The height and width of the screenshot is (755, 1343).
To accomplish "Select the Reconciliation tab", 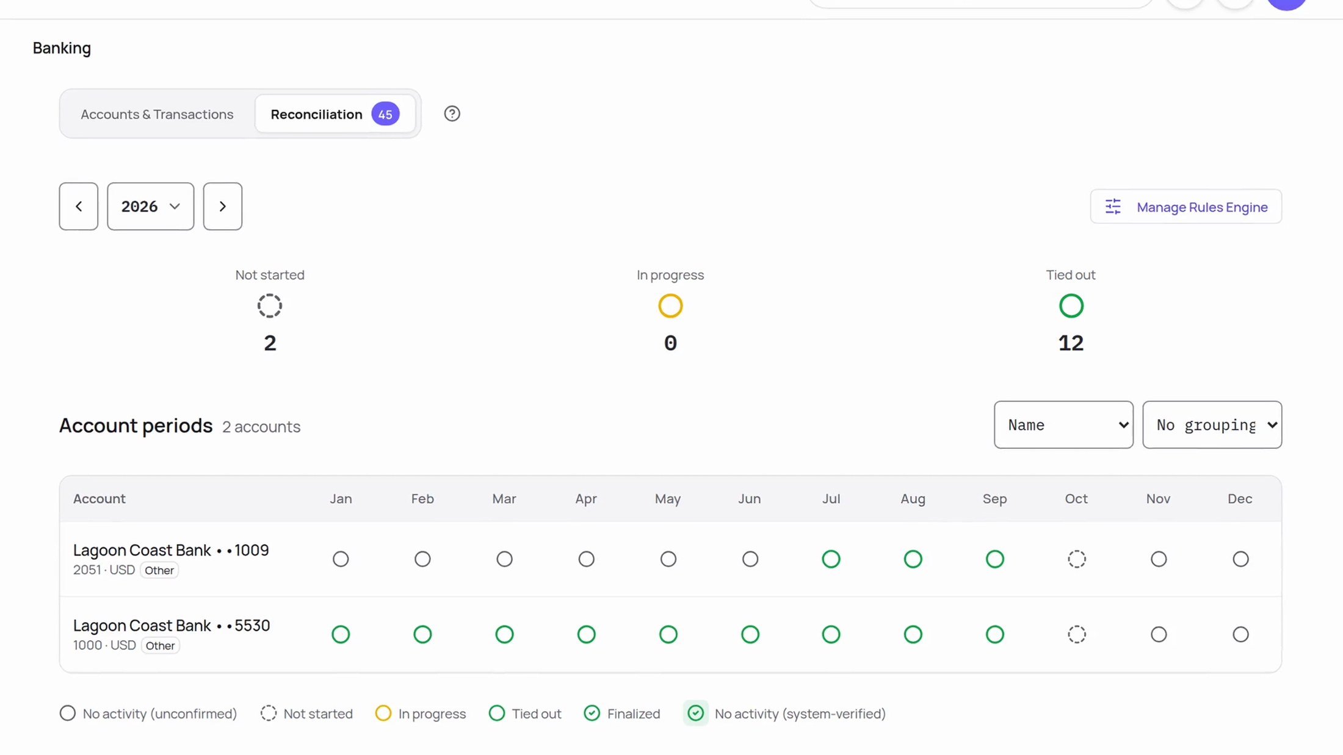I will coord(335,114).
